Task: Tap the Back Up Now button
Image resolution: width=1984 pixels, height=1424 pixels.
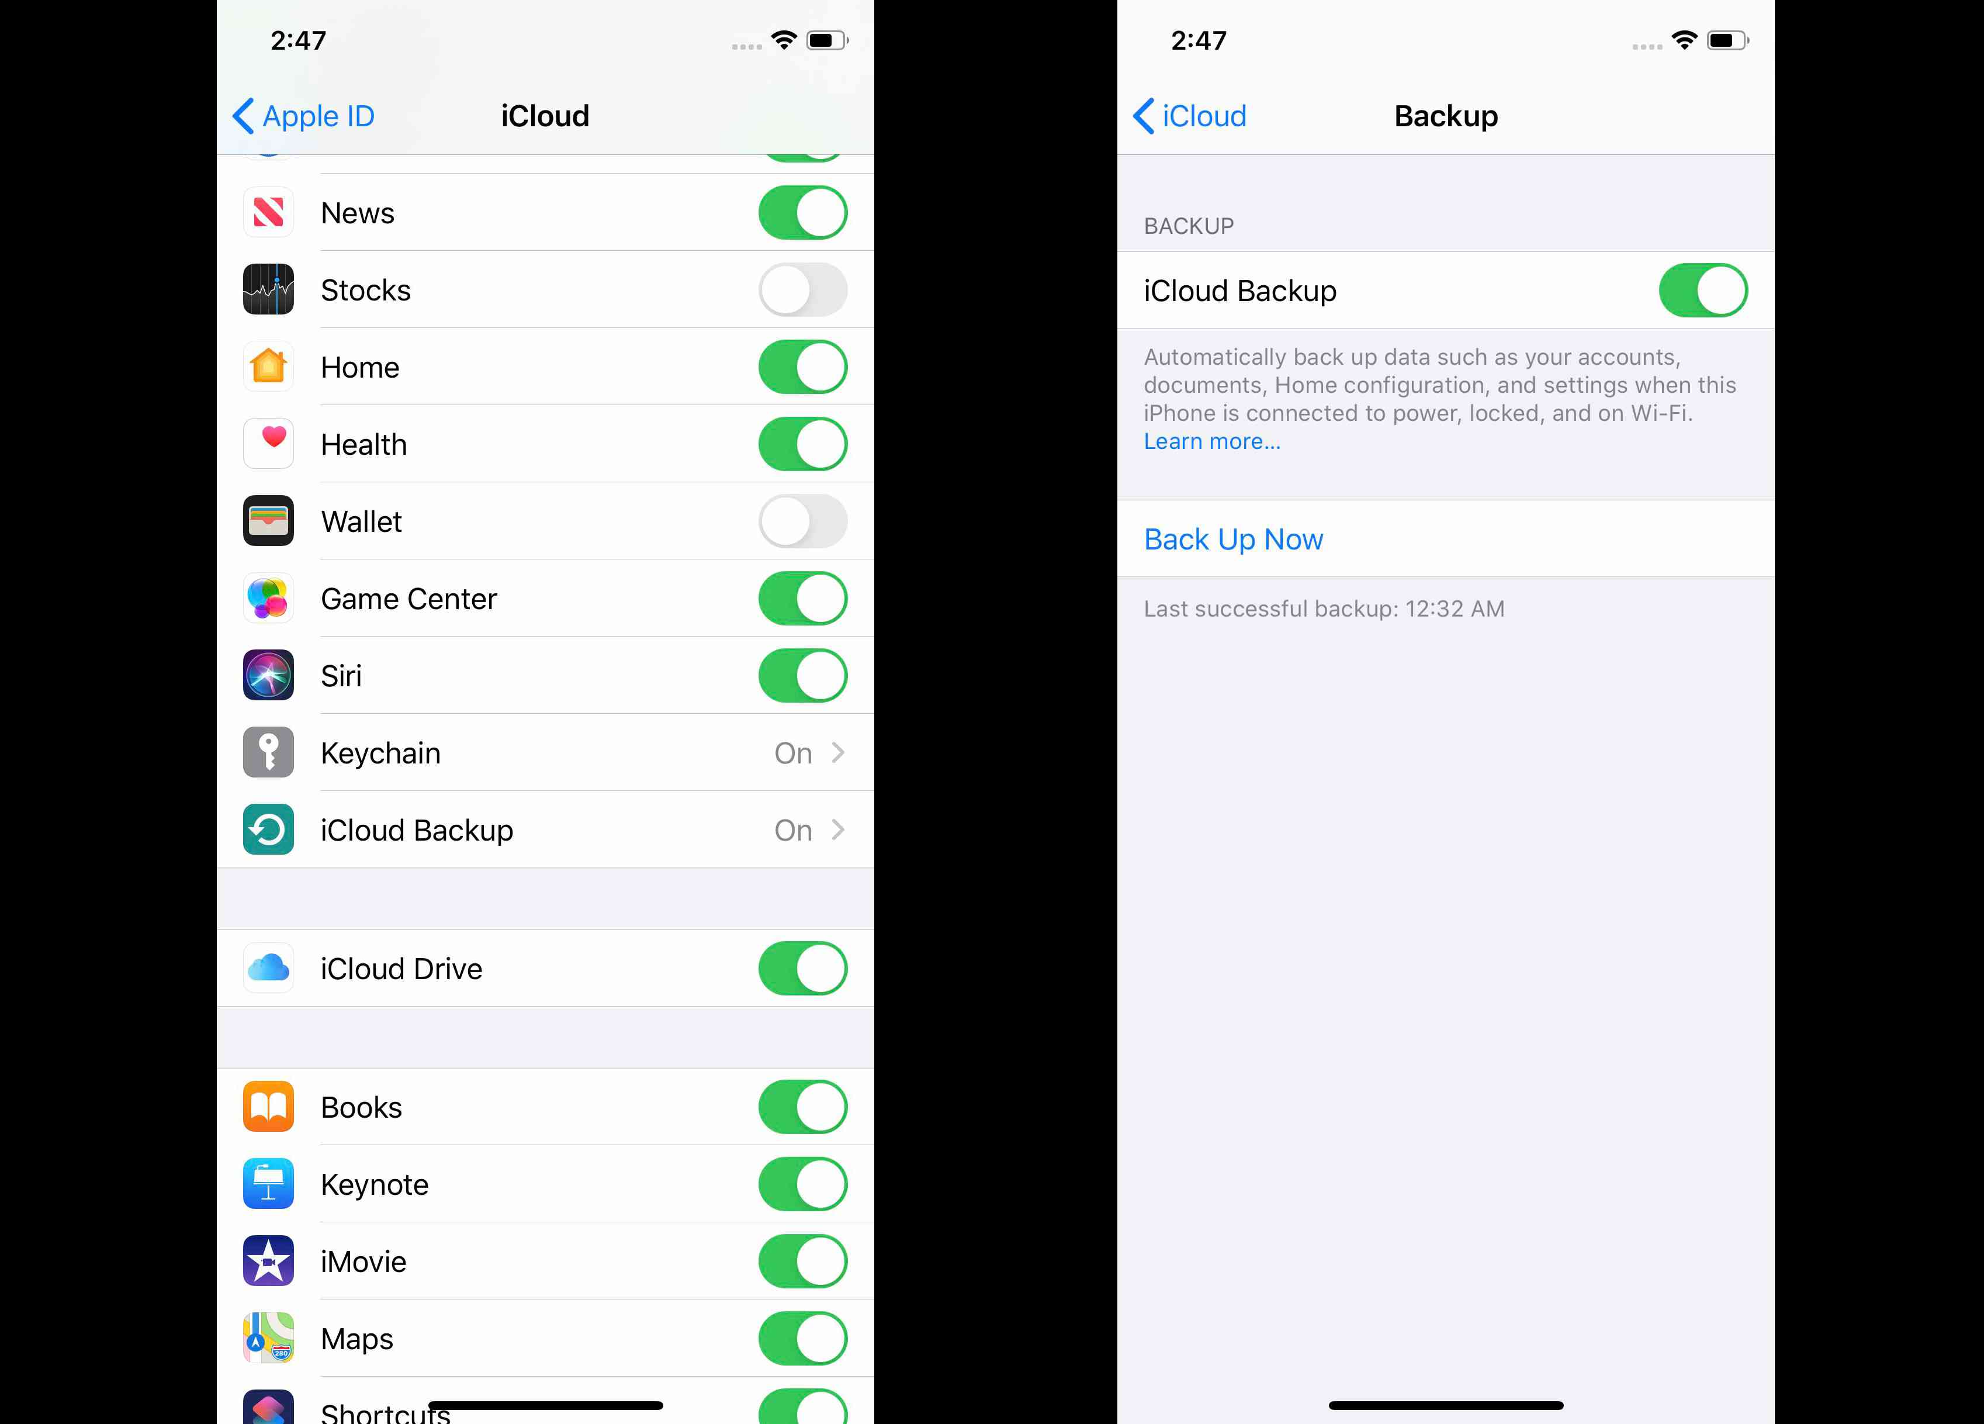Action: pyautogui.click(x=1232, y=538)
